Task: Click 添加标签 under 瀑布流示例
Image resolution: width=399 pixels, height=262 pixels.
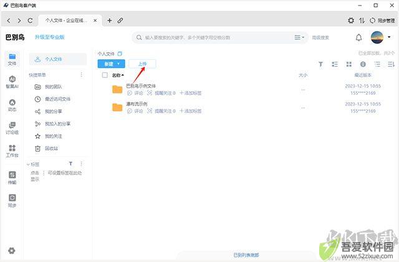Action: pyautogui.click(x=191, y=111)
